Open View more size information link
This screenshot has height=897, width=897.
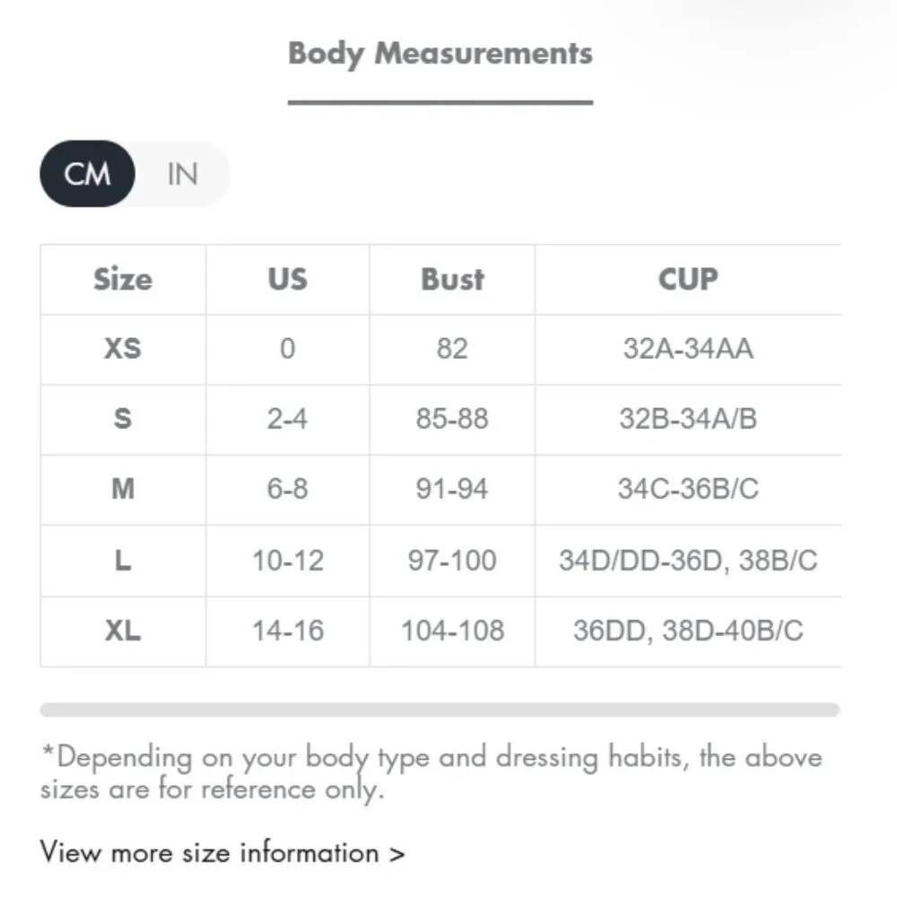coord(222,852)
